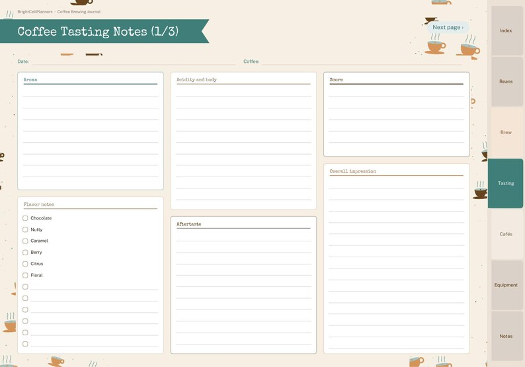Check the Nutty flavor checkbox

(25, 229)
